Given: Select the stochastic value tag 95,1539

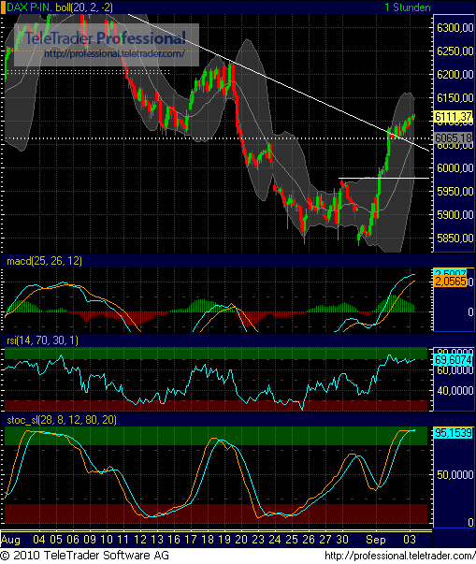Looking at the screenshot, I should (454, 432).
